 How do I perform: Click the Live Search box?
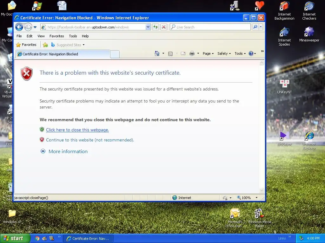[x=210, y=27]
